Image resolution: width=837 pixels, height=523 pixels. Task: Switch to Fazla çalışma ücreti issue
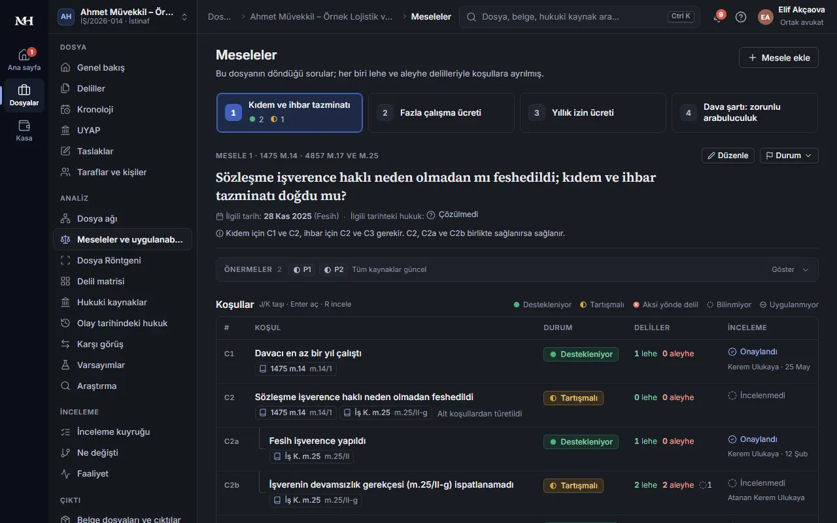tap(441, 112)
